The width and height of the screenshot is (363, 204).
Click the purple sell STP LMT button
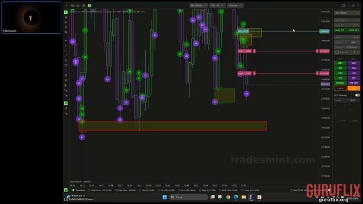(x=353, y=83)
